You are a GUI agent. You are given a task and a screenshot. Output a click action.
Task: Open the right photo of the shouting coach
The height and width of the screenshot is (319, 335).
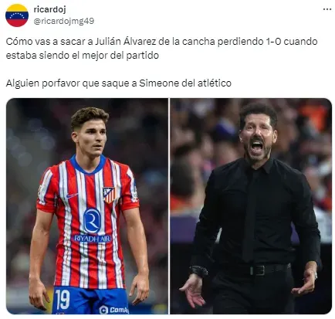(x=251, y=206)
